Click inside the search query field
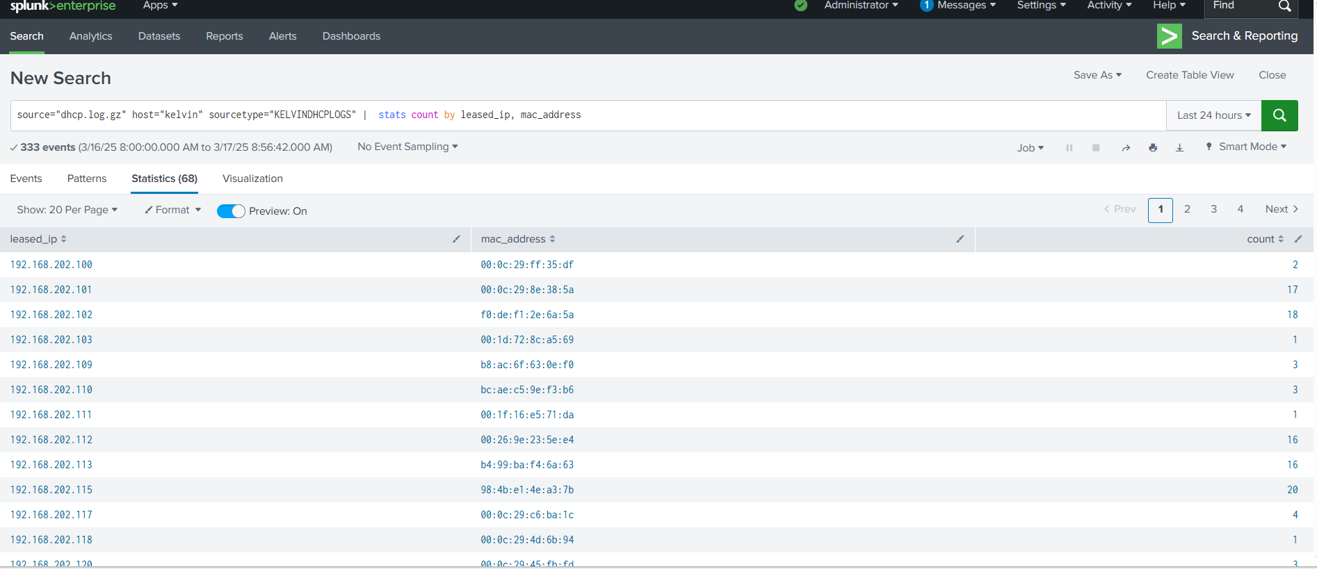 588,115
